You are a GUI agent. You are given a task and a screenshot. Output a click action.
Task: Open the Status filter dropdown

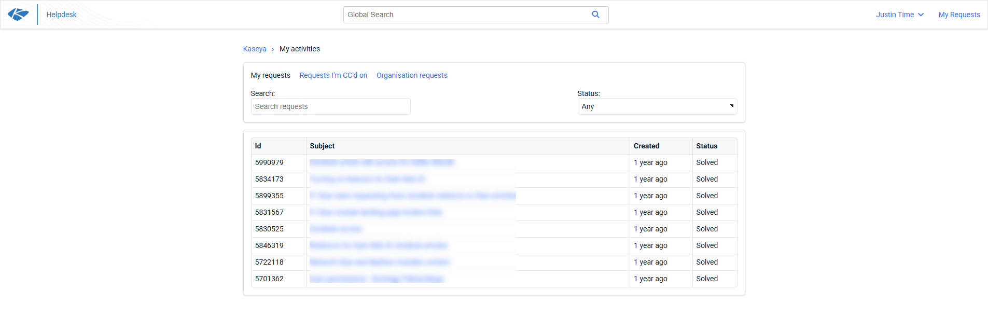click(657, 106)
